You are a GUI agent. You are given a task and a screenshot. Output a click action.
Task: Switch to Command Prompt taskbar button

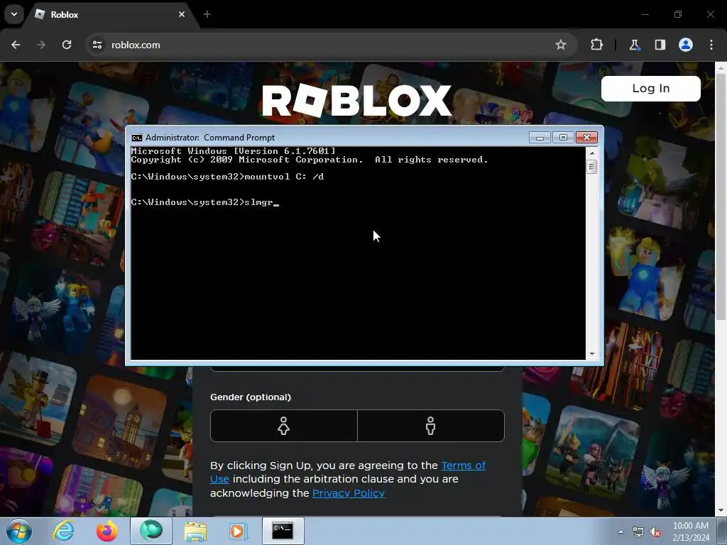click(283, 531)
